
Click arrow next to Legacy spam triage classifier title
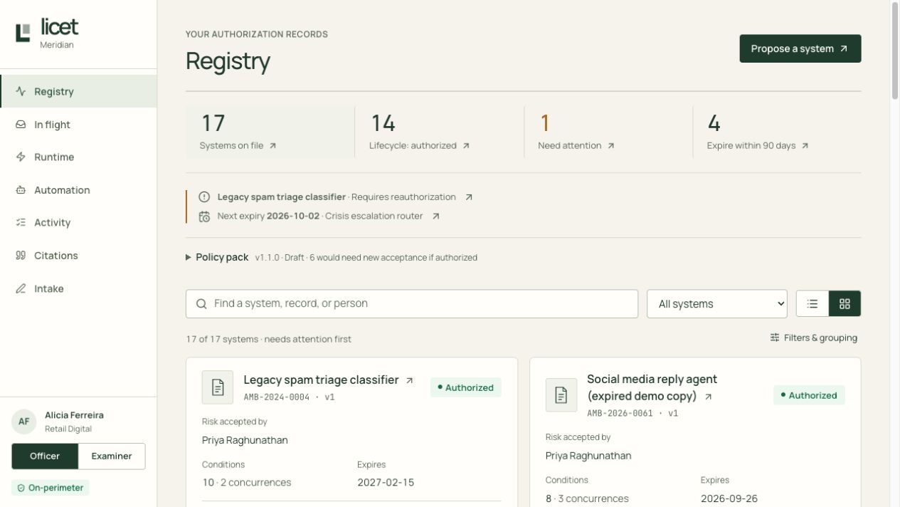click(x=409, y=381)
